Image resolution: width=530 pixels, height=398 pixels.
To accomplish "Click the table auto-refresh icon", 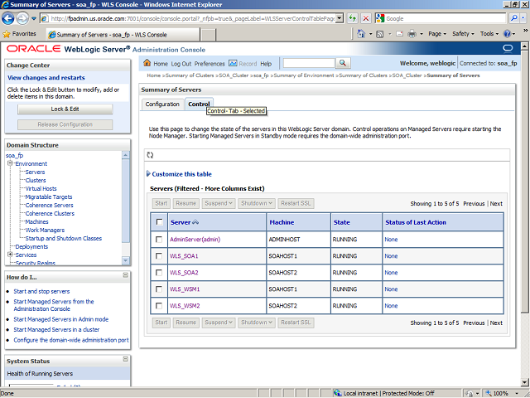I will (150, 155).
